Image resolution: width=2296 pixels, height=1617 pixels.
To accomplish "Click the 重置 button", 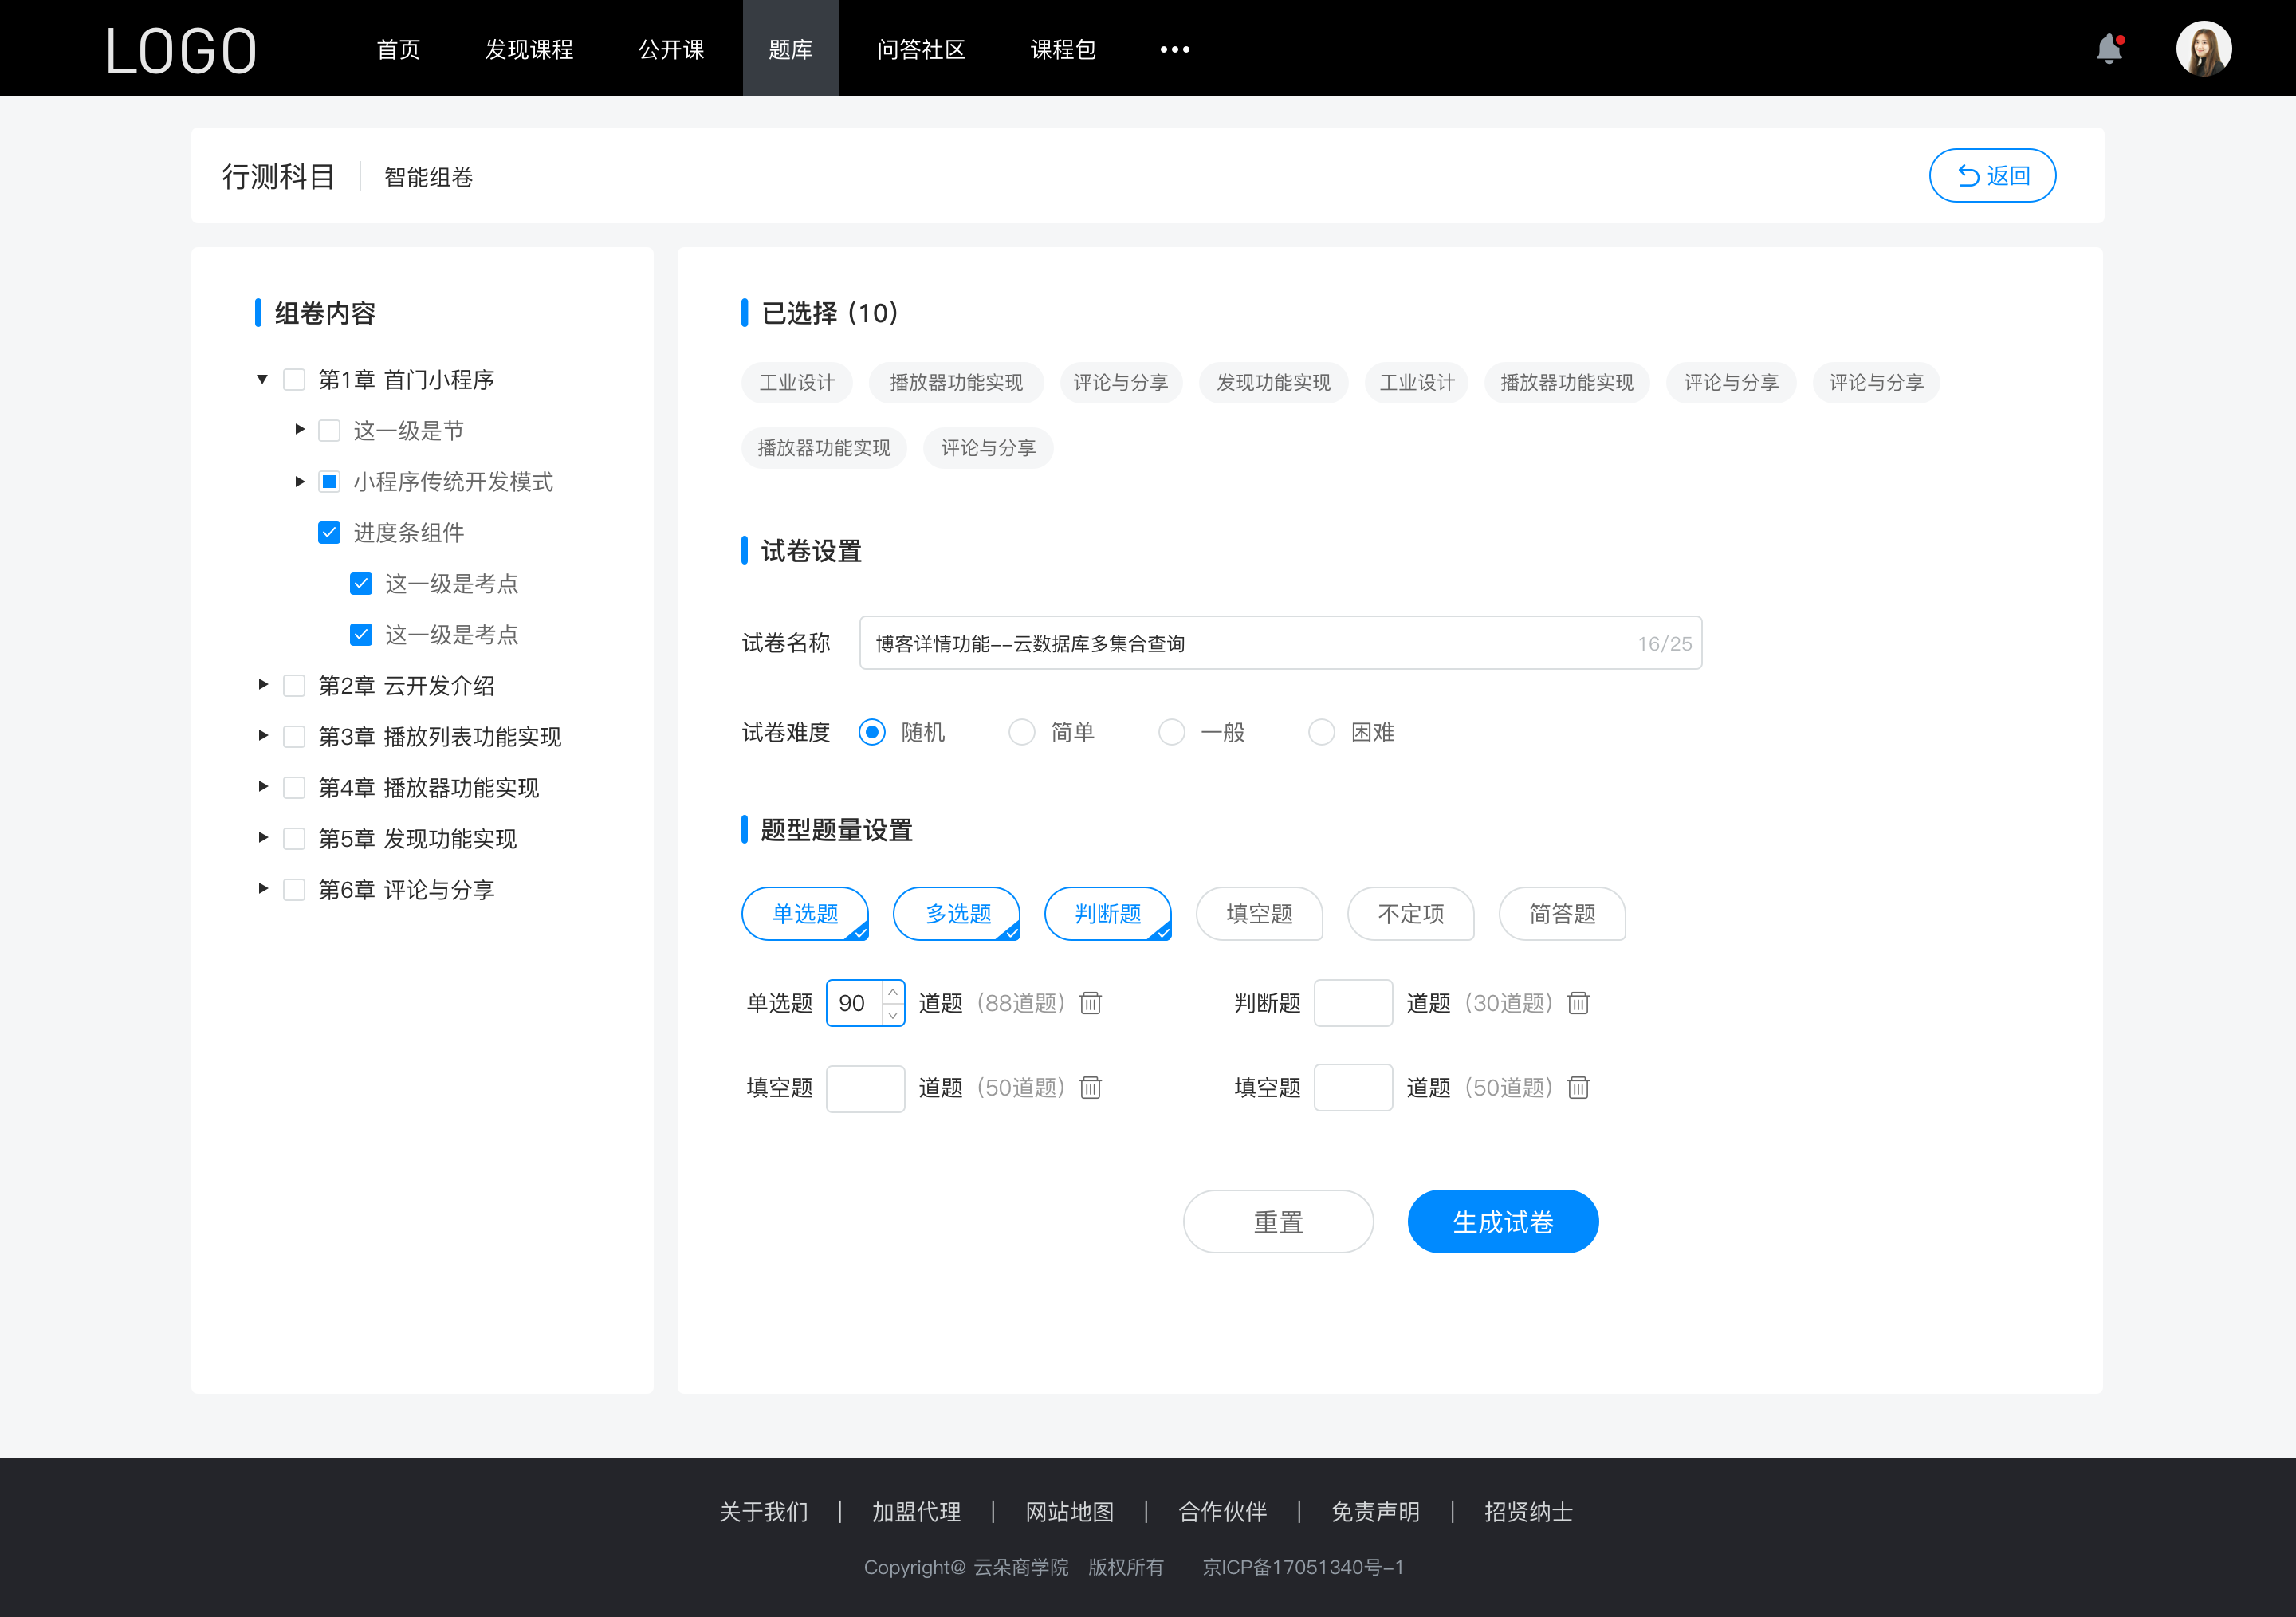I will [1277, 1220].
